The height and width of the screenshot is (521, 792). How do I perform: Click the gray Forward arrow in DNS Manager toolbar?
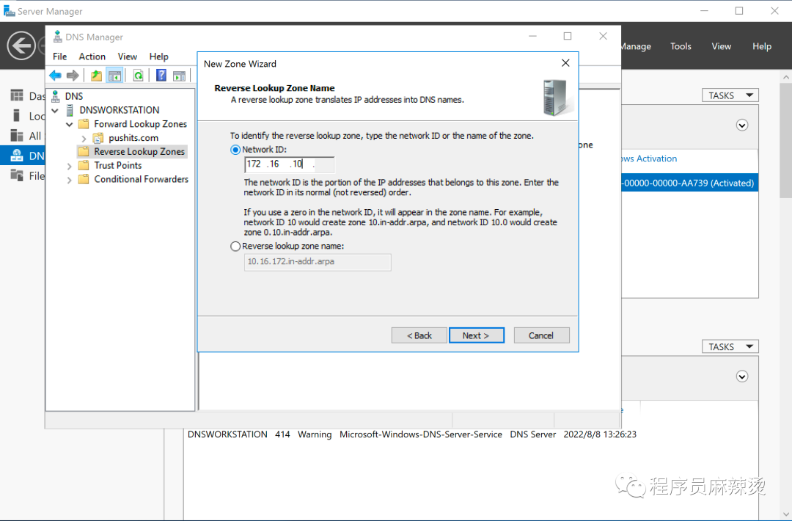tap(73, 76)
